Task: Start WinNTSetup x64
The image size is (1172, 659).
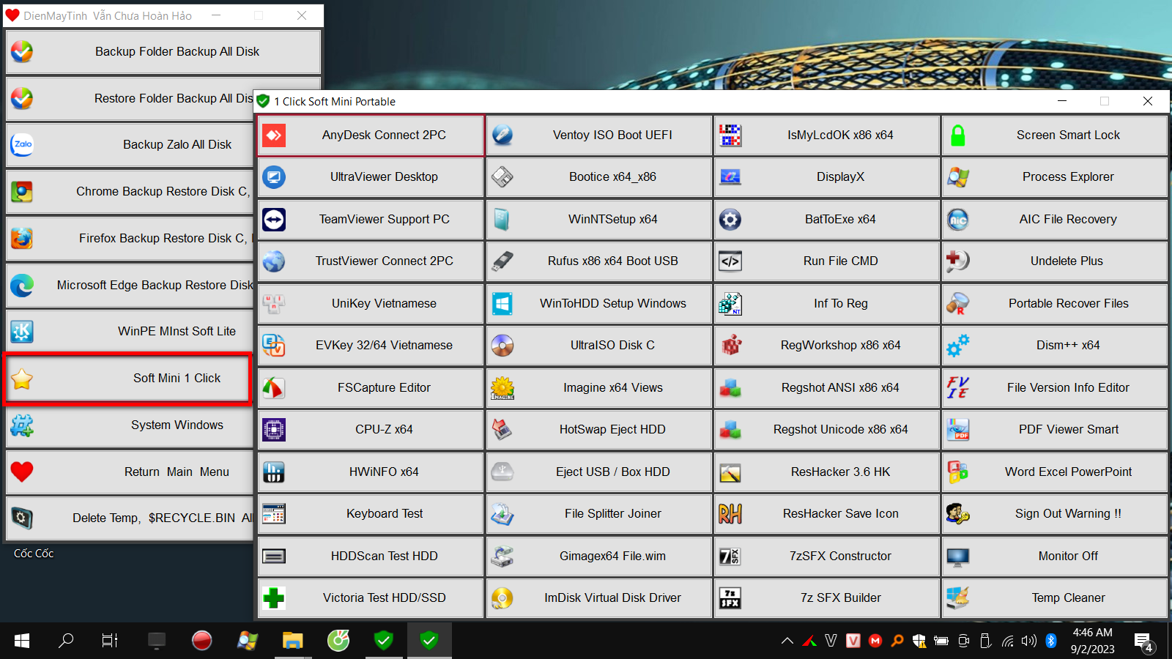Action: click(x=599, y=220)
